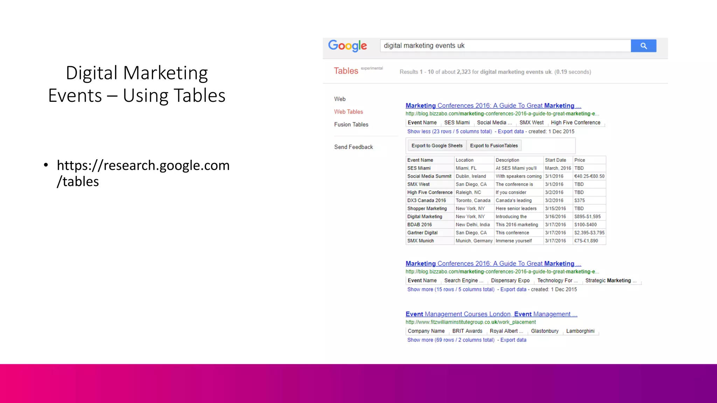The height and width of the screenshot is (403, 717).
Task: Expand Show more (15 rows) table
Action: click(x=451, y=289)
